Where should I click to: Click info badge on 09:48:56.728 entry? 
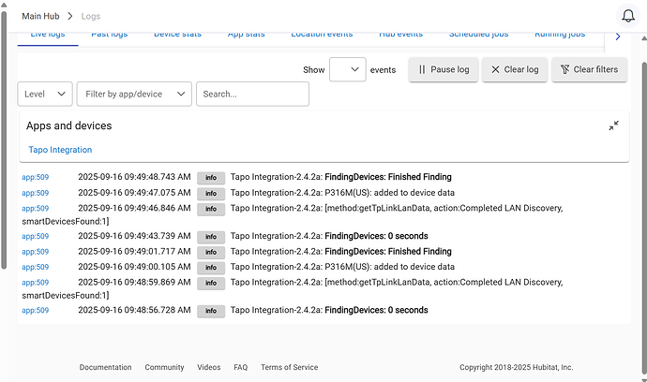coord(211,311)
